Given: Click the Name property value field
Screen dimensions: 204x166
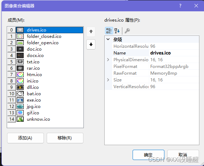Looking at the screenshot, I should (174, 53).
